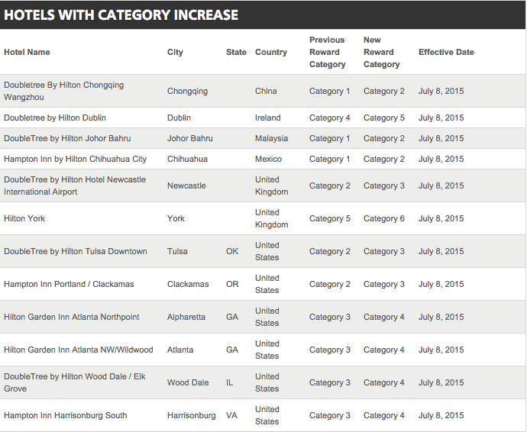The height and width of the screenshot is (432, 527).
Task: Click the 'Wood Dale' city cell
Action: tap(188, 382)
